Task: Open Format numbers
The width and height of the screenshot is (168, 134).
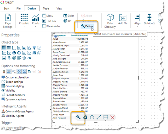Action: coord(13,95)
